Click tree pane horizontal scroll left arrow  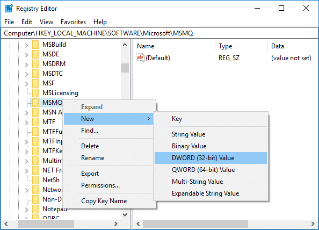[6, 224]
